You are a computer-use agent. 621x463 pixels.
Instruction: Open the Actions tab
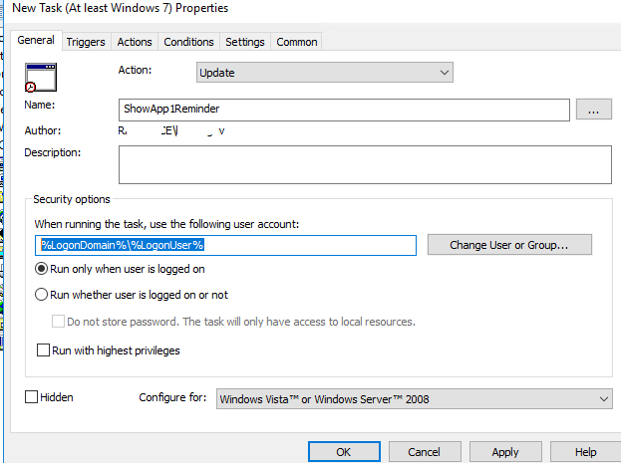[x=135, y=42]
